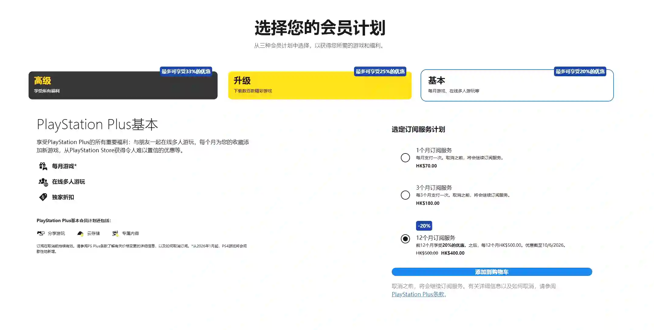
Task: Click the HK$180.00 price text
Action: pos(428,203)
